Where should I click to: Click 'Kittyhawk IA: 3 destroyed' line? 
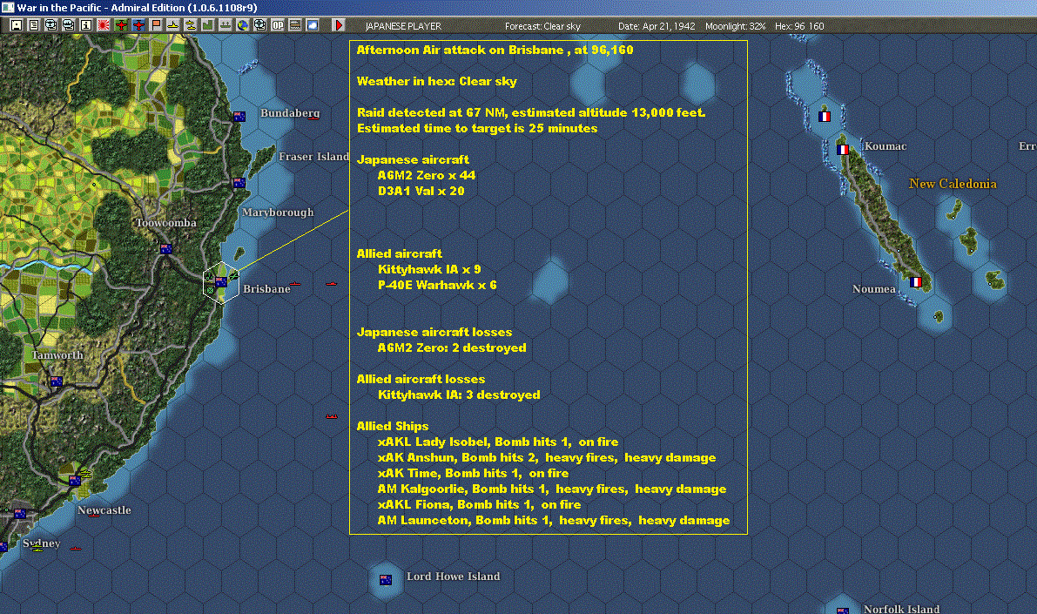pyautogui.click(x=459, y=395)
